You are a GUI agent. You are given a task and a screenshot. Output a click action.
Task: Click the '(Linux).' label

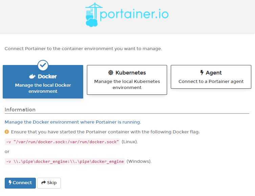pyautogui.click(x=130, y=142)
